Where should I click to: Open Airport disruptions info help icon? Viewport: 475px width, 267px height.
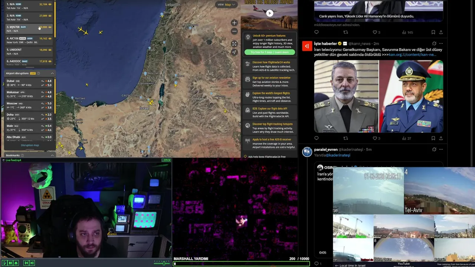click(38, 73)
